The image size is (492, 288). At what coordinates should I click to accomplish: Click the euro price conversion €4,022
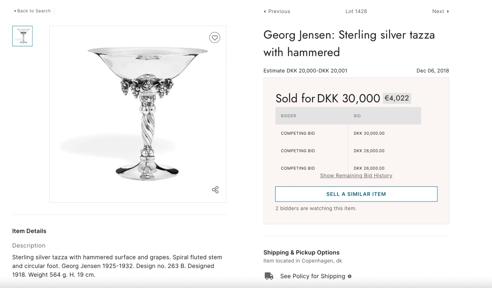click(x=397, y=98)
